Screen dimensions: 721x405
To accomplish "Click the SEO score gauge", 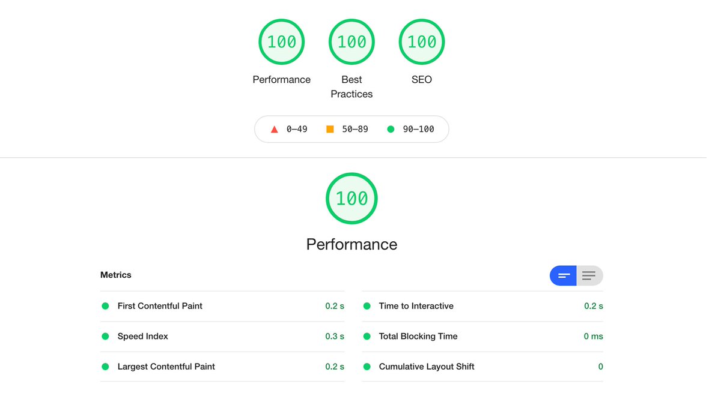I will (x=422, y=42).
